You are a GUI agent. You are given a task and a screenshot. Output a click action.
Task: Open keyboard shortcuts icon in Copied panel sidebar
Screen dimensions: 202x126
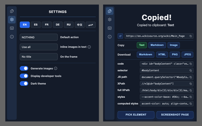tap(110, 28)
